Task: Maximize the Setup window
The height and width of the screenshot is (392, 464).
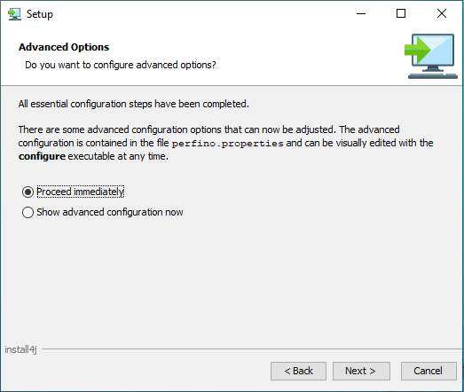Action: [x=401, y=13]
